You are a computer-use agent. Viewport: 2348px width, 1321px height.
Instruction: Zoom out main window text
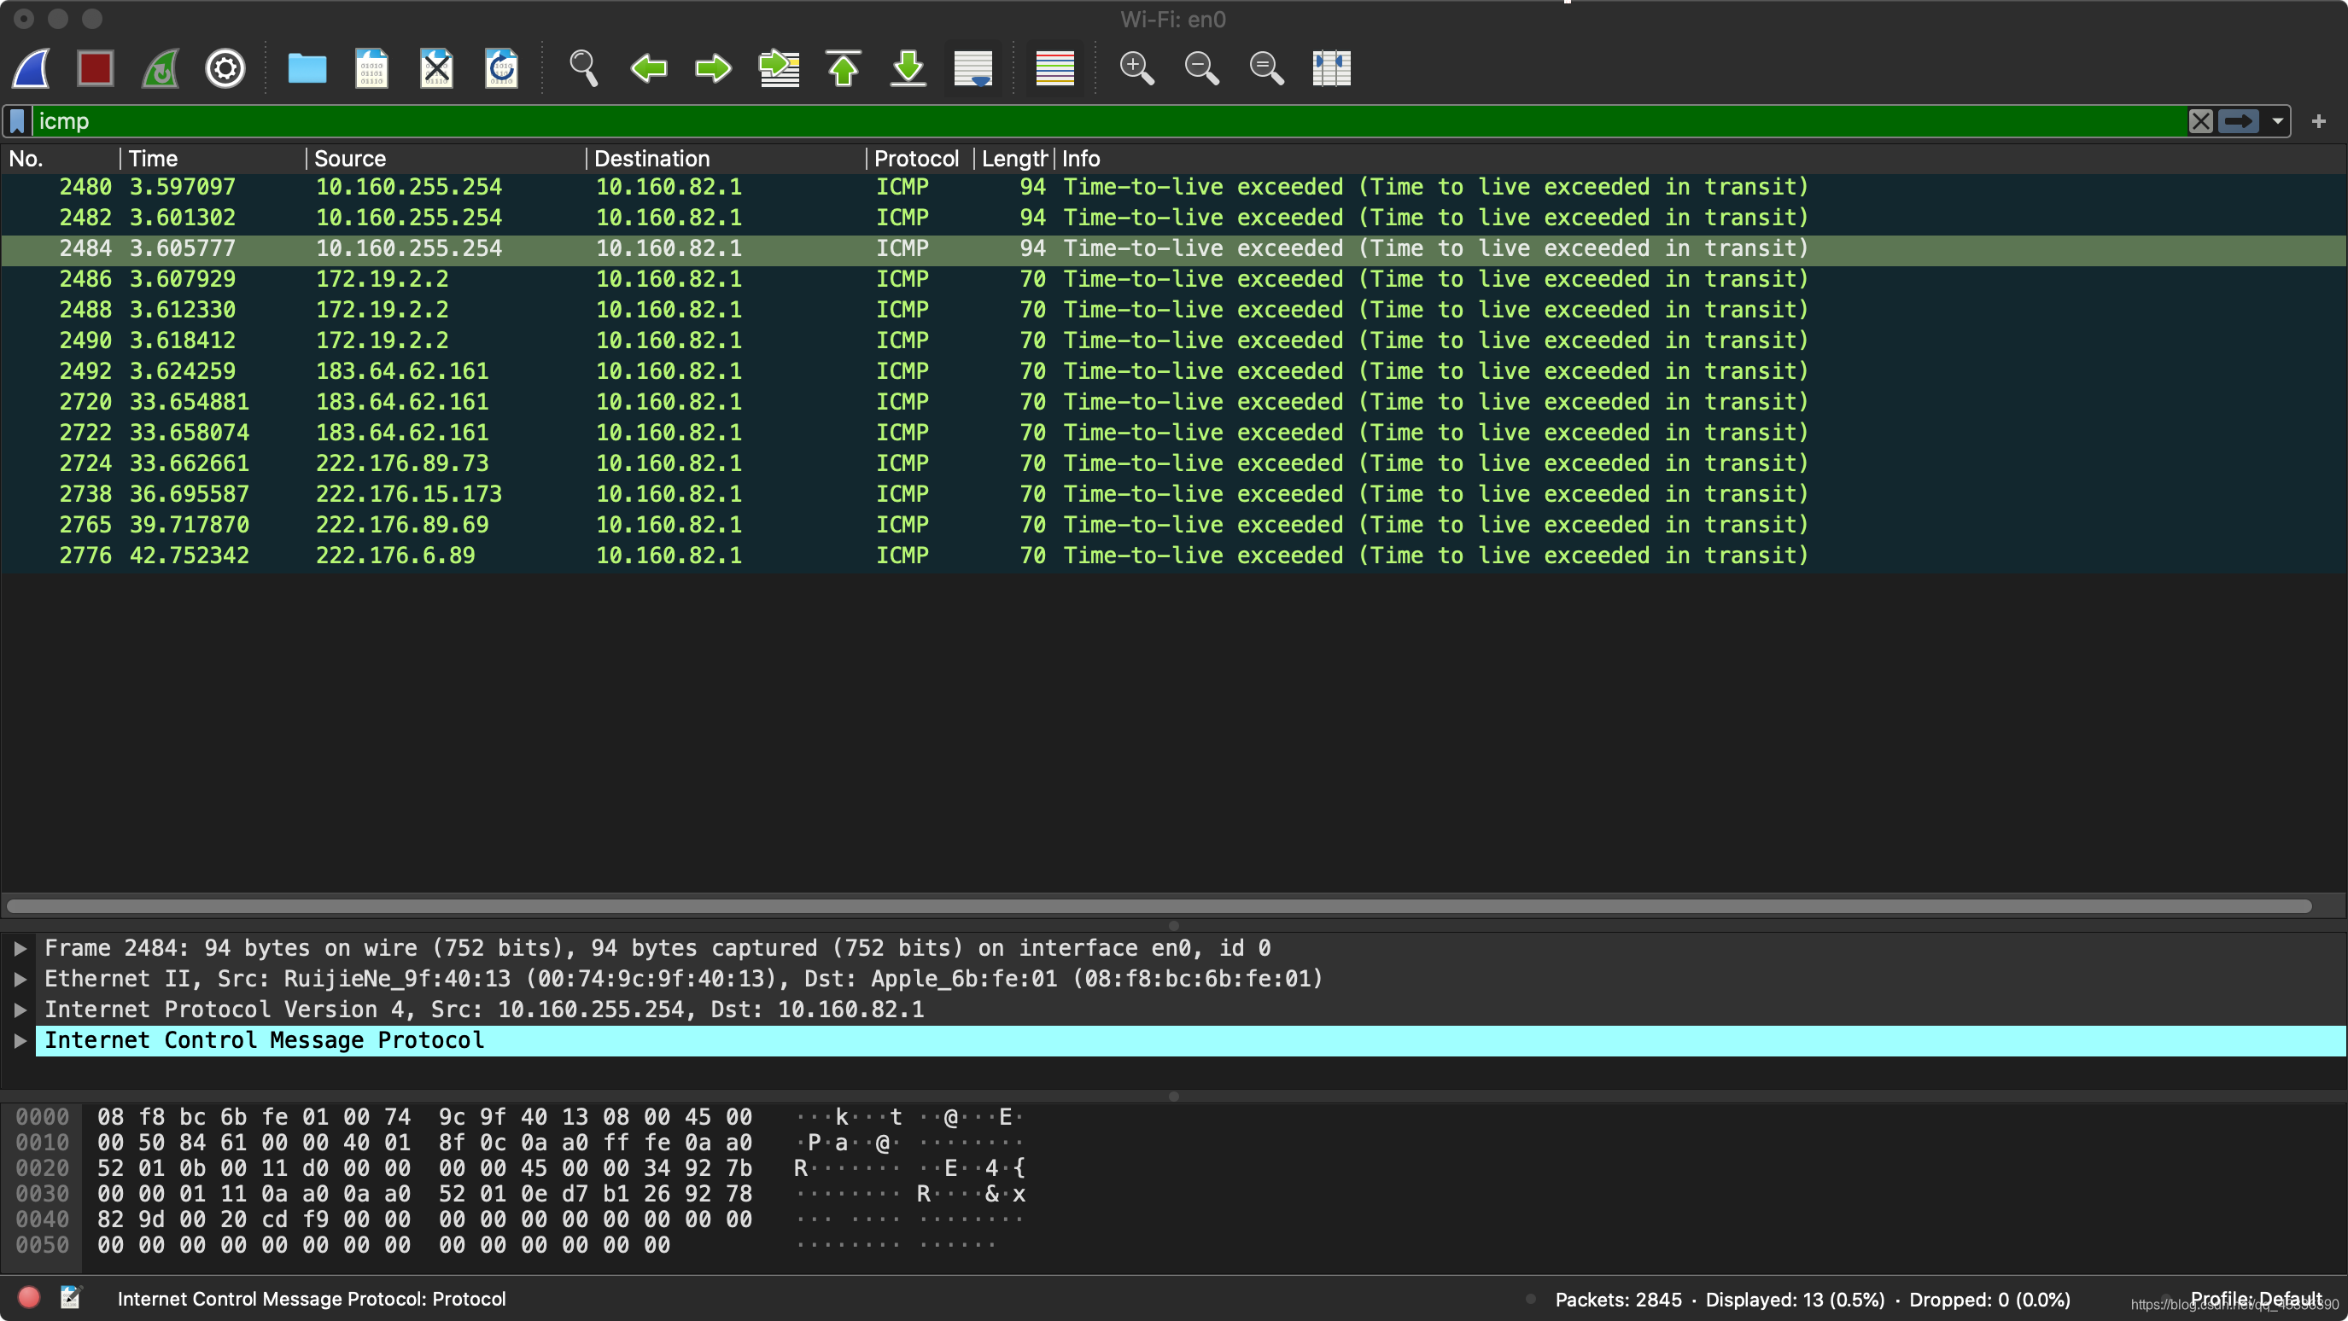pos(1201,68)
